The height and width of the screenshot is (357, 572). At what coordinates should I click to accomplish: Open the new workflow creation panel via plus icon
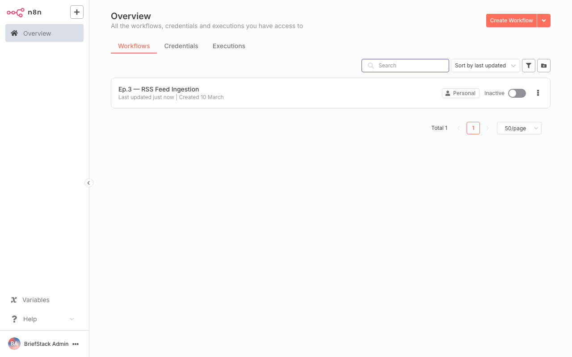click(76, 12)
